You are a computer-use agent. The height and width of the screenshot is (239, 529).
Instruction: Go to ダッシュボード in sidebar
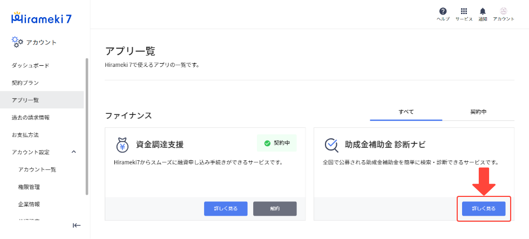[30, 65]
